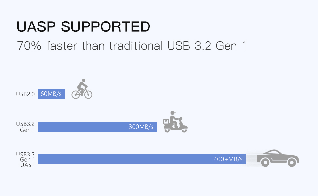
Task: Click the package box on the scooter
Action: click(166, 122)
